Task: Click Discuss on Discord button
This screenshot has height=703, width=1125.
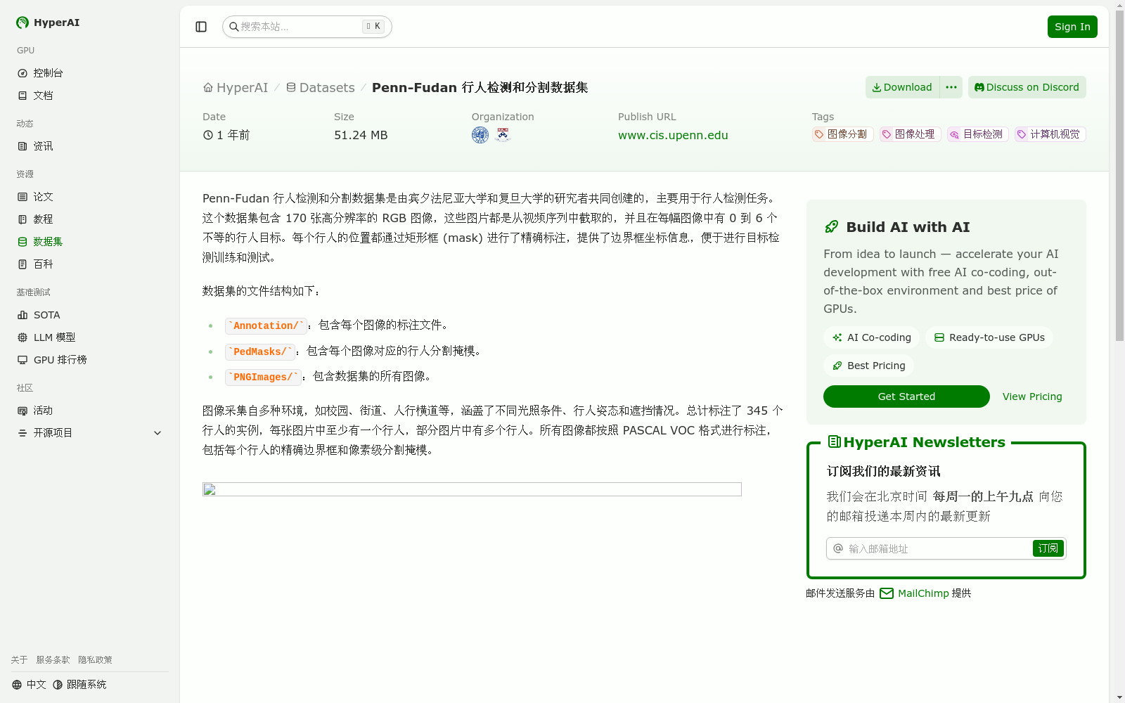Action: pos(1027,87)
